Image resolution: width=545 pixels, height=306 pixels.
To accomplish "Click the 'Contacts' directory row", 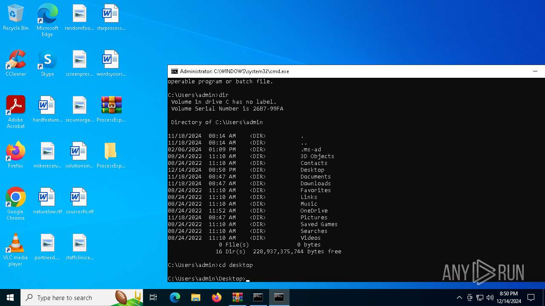I will (248, 163).
